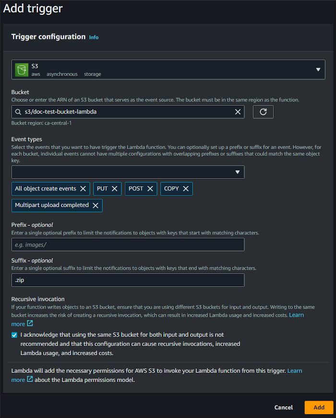The width and height of the screenshot is (336, 418).
Task: Open the Event types dropdown
Action: tap(237, 172)
